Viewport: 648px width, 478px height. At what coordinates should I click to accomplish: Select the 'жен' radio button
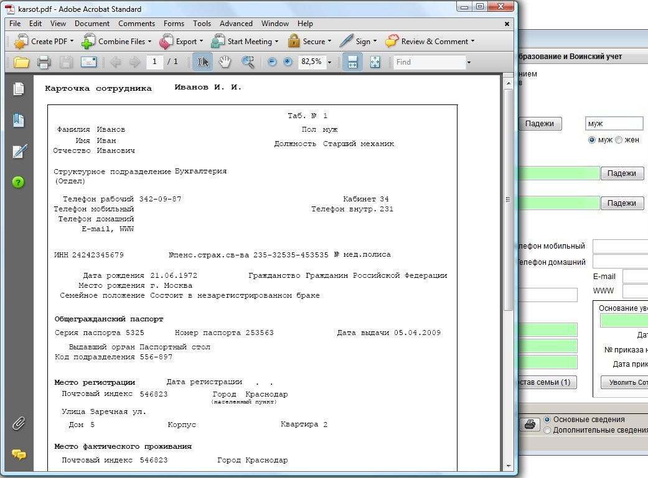619,140
